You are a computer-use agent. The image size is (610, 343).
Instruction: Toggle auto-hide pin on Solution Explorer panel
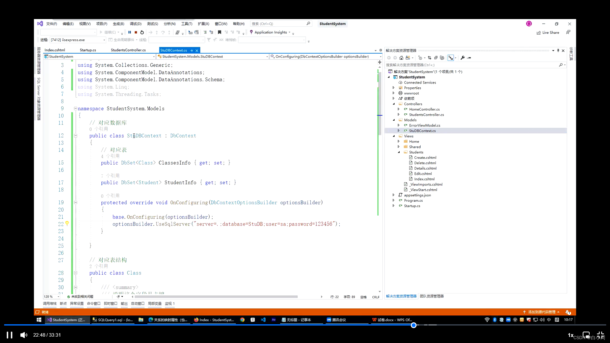coord(558,50)
